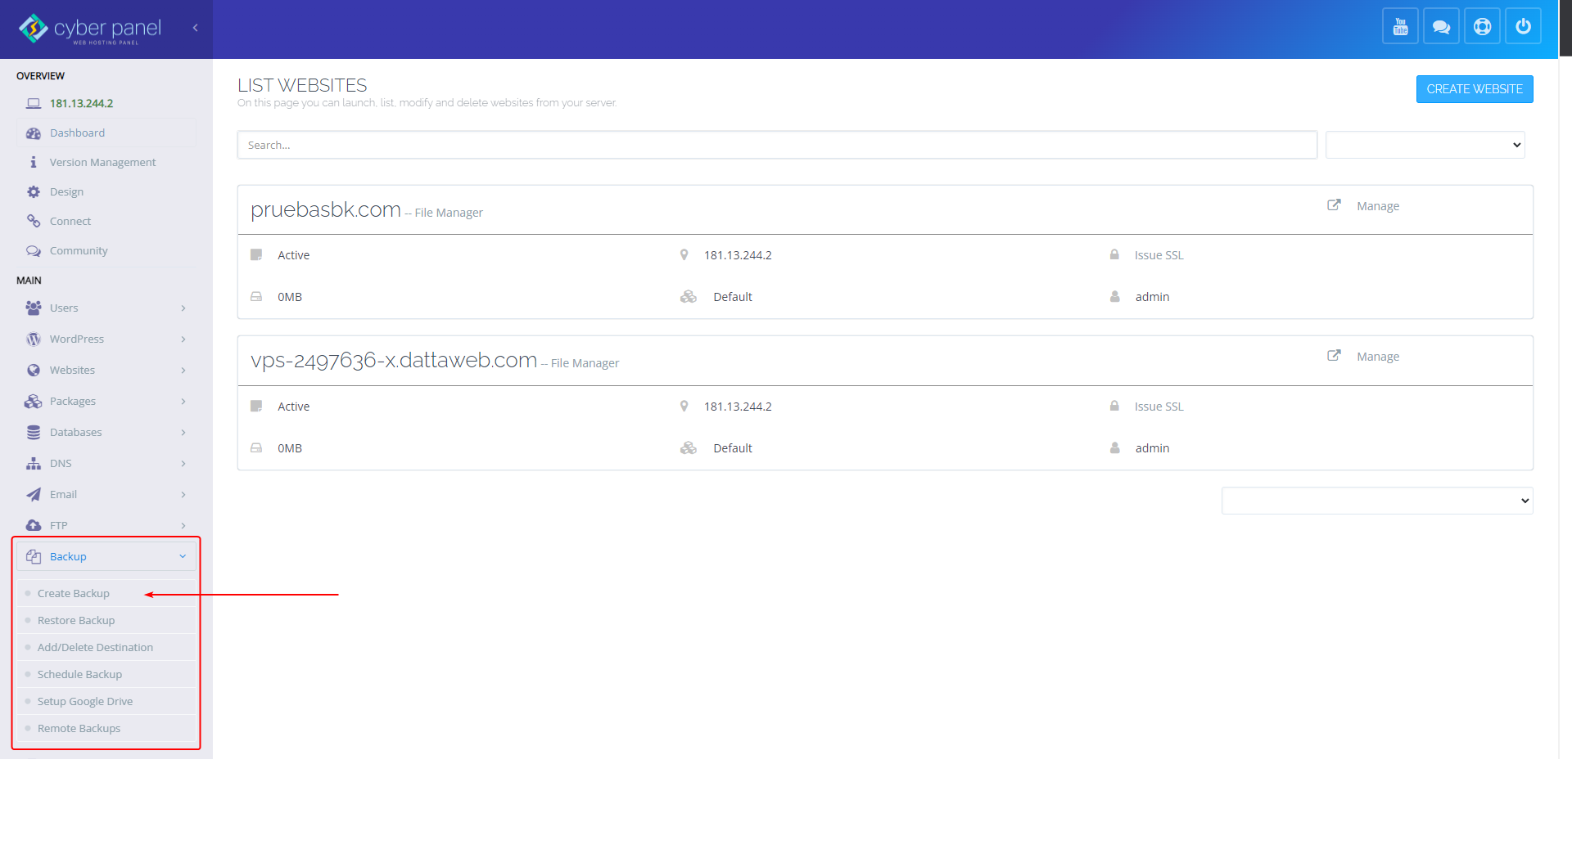Image resolution: width=1572 pixels, height=854 pixels.
Task: Click the DNS sitemap icon
Action: pos(34,464)
